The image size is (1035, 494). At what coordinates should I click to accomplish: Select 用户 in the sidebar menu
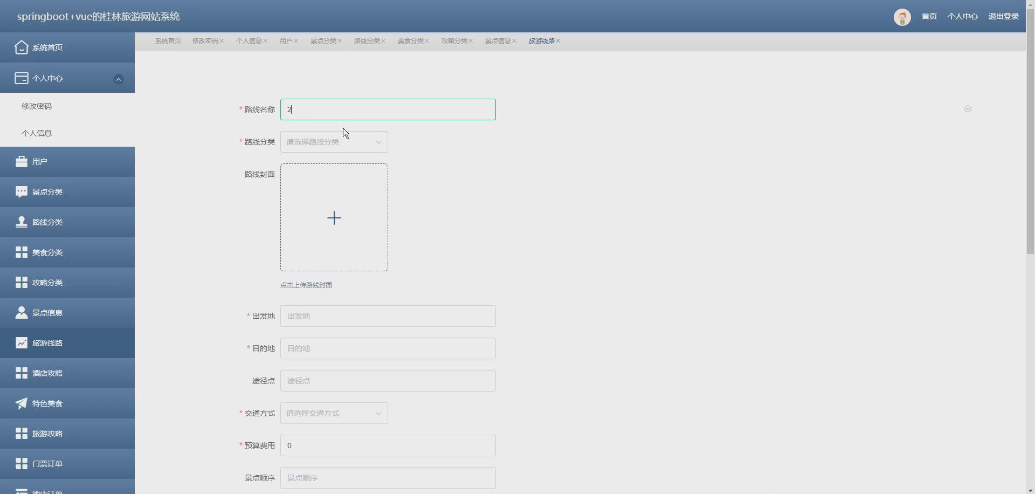(x=67, y=162)
